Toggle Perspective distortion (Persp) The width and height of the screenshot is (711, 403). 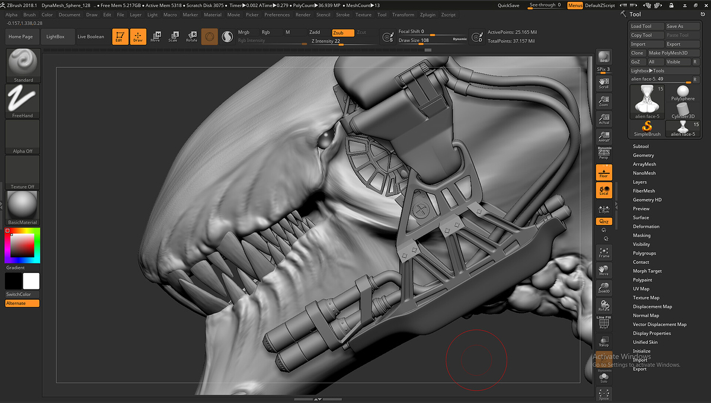click(x=604, y=154)
